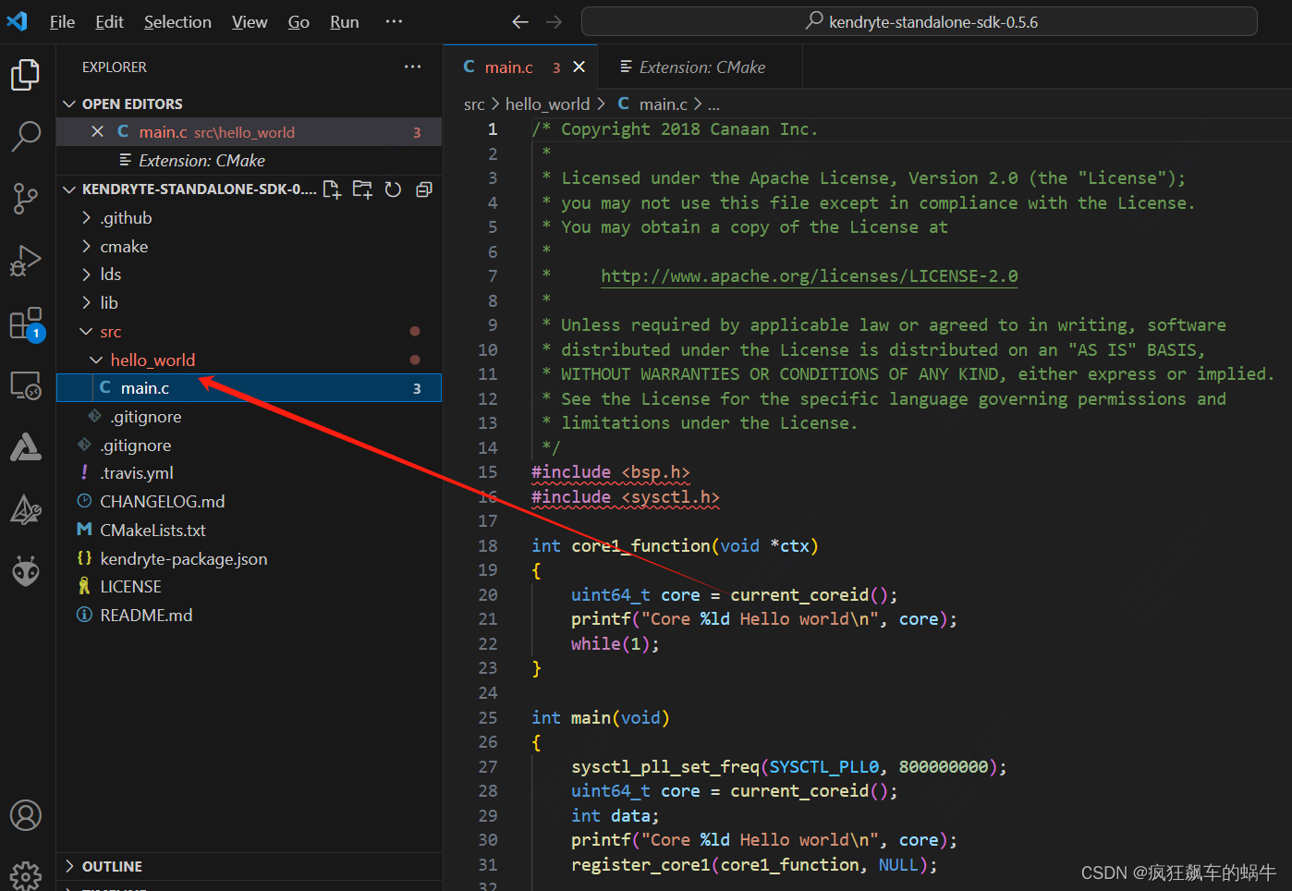Image resolution: width=1292 pixels, height=891 pixels.
Task: Open the Manage gear icon
Action: point(26,874)
